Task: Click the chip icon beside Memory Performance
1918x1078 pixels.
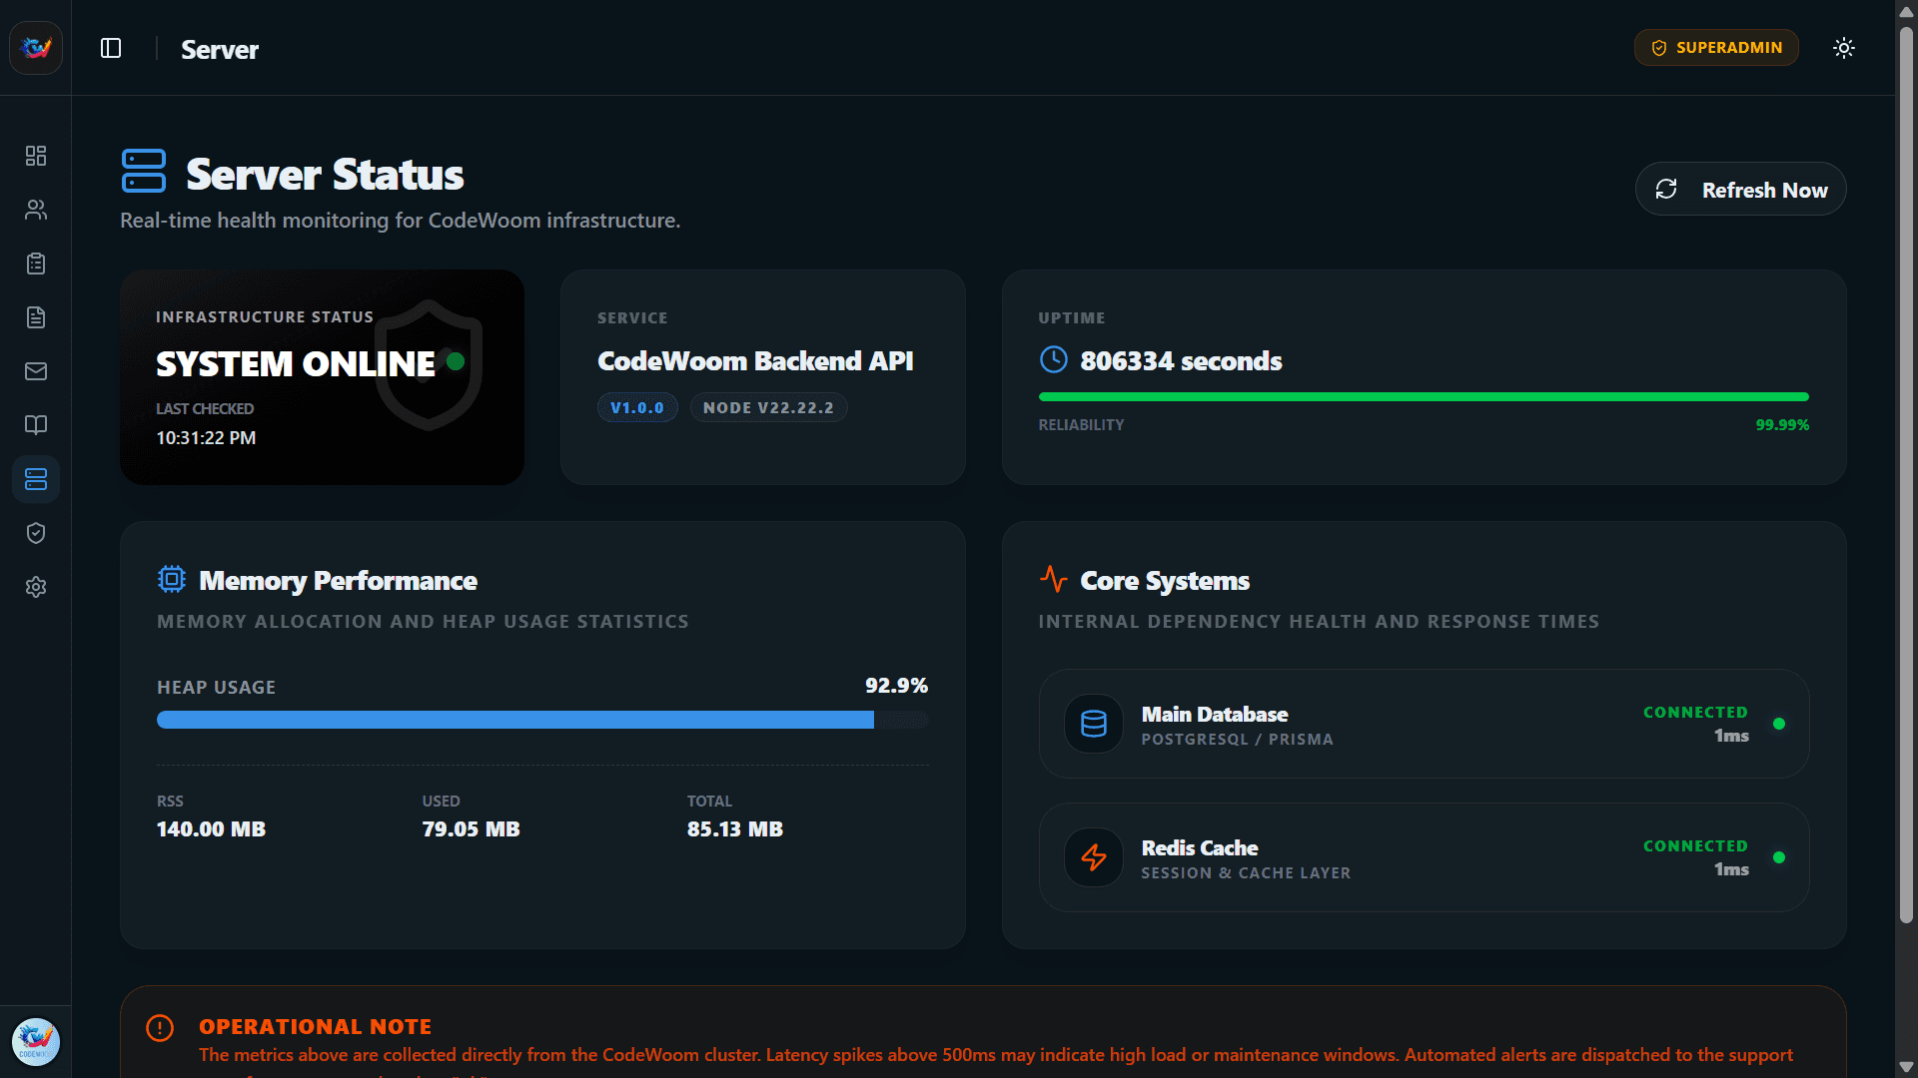Action: (172, 579)
